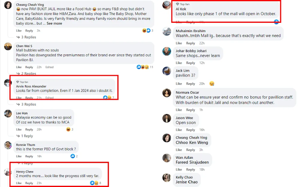Open tagged name Chhoo Ken Weng
Image resolution: width=300 pixels, height=187 pixels.
(x=192, y=143)
